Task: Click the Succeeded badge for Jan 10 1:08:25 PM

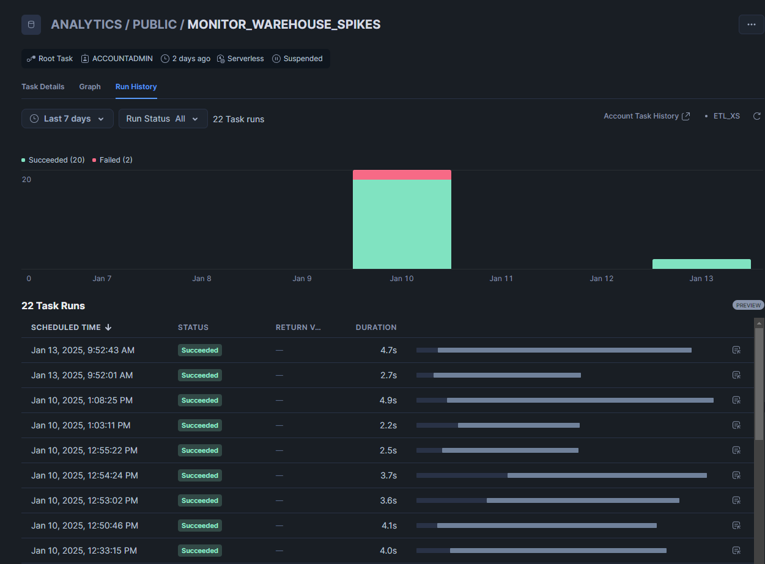Action: [x=200, y=400]
